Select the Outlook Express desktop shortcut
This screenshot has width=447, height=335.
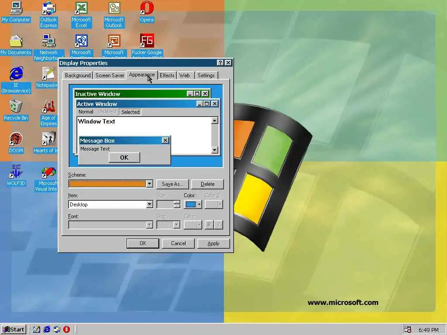(48, 14)
